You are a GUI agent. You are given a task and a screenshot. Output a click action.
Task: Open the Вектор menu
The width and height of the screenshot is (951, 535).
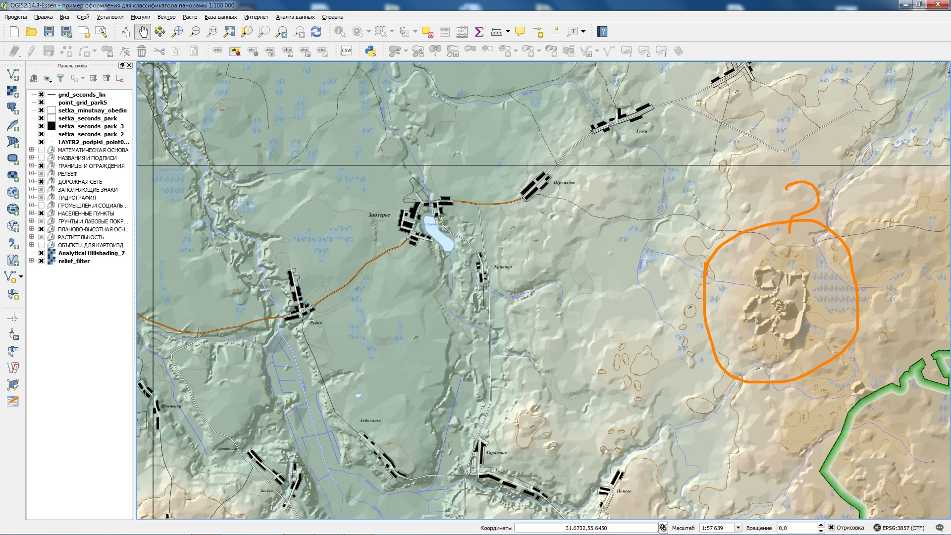click(166, 17)
